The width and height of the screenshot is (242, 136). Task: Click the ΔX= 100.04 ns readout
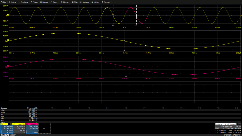coord(235,130)
